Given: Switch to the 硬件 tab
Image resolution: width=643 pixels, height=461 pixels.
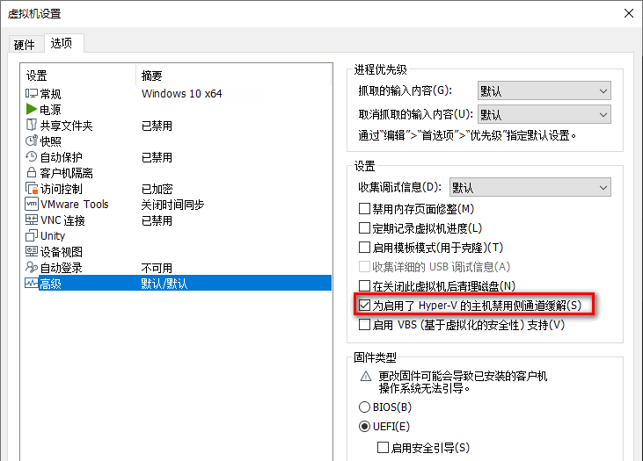Looking at the screenshot, I should pyautogui.click(x=25, y=44).
